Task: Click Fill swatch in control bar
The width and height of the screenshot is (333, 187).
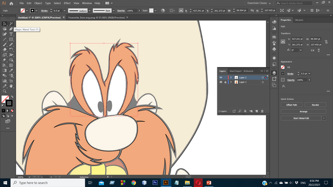Action: pyautogui.click(x=22, y=10)
